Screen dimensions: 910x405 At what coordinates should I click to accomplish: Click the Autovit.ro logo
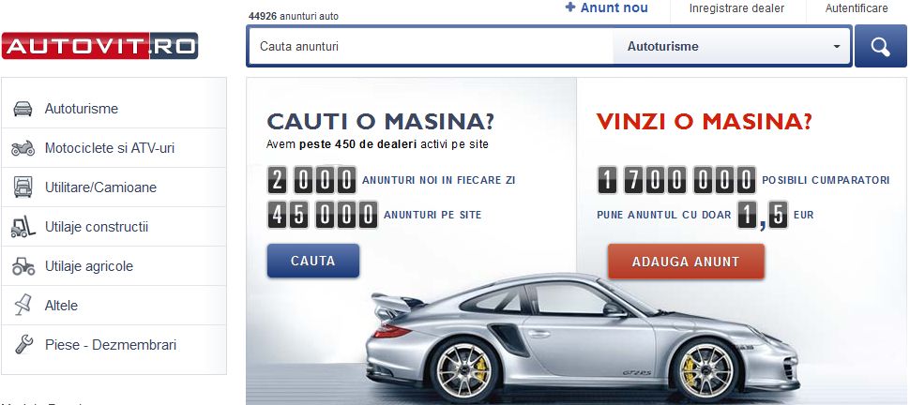tap(99, 46)
